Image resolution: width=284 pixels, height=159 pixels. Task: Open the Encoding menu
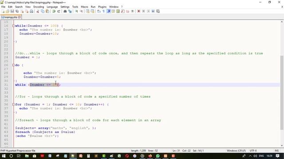coord(39,7)
